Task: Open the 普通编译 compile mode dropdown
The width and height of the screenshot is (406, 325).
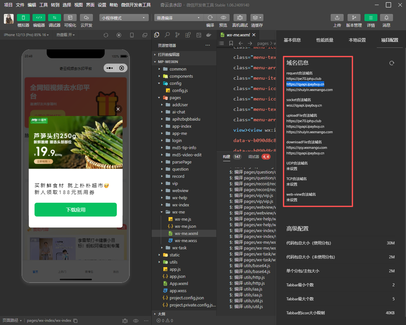Action: 179,18
